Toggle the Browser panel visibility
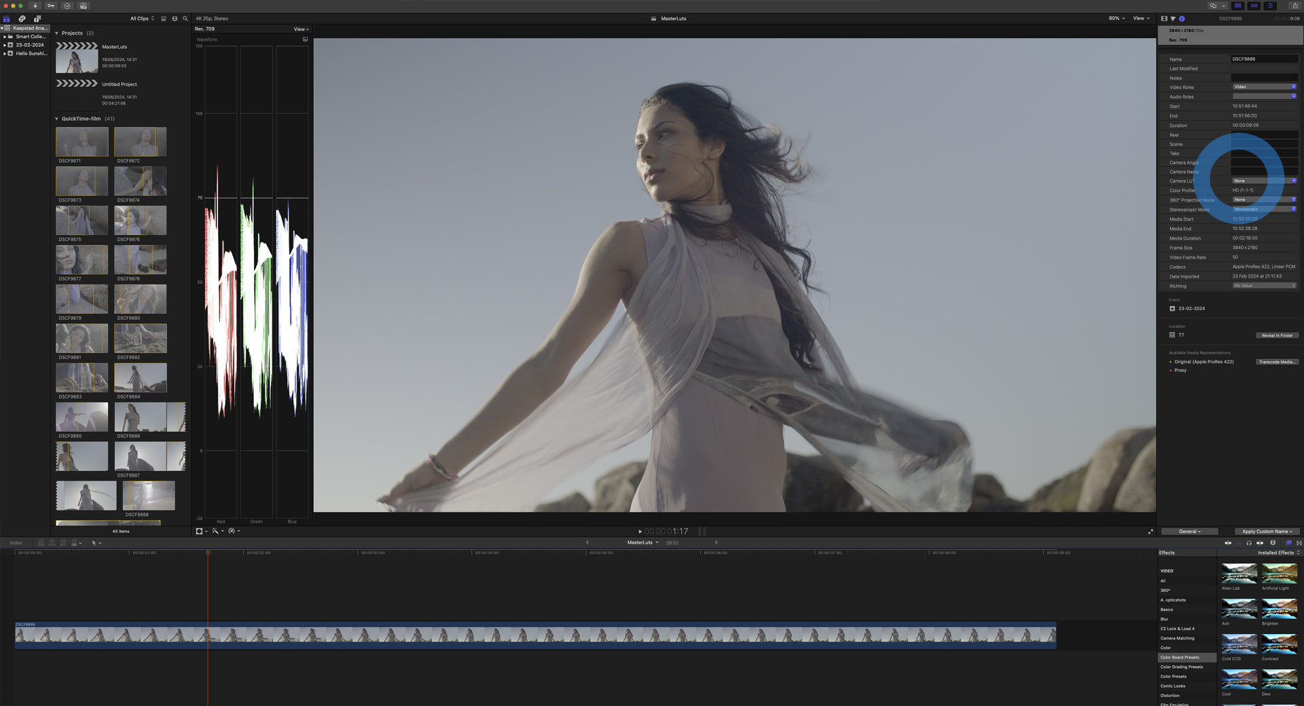 (1238, 5)
